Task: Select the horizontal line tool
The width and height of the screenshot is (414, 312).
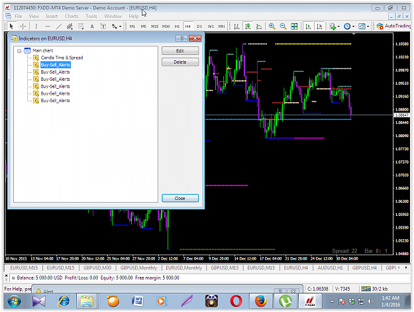Action: coord(48,26)
